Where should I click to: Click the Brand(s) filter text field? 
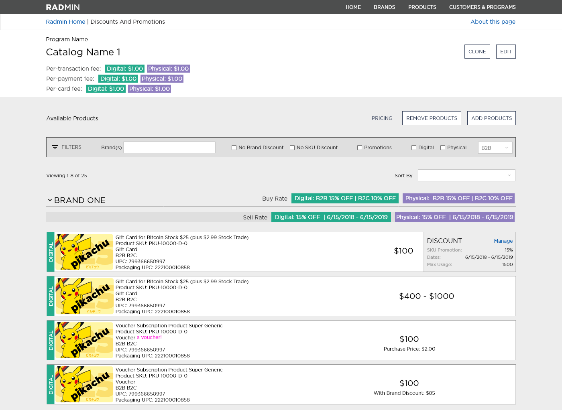(x=169, y=147)
